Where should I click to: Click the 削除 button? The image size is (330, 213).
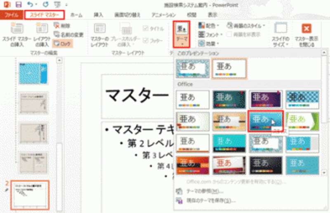[62, 25]
